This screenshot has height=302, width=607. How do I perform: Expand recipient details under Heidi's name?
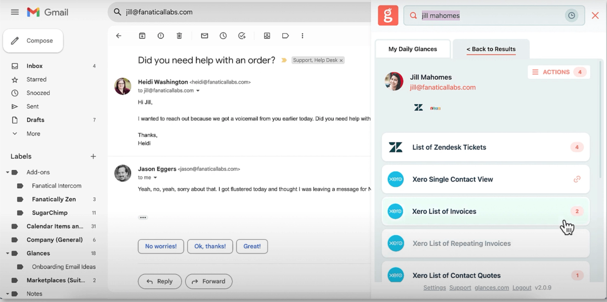[x=198, y=91]
